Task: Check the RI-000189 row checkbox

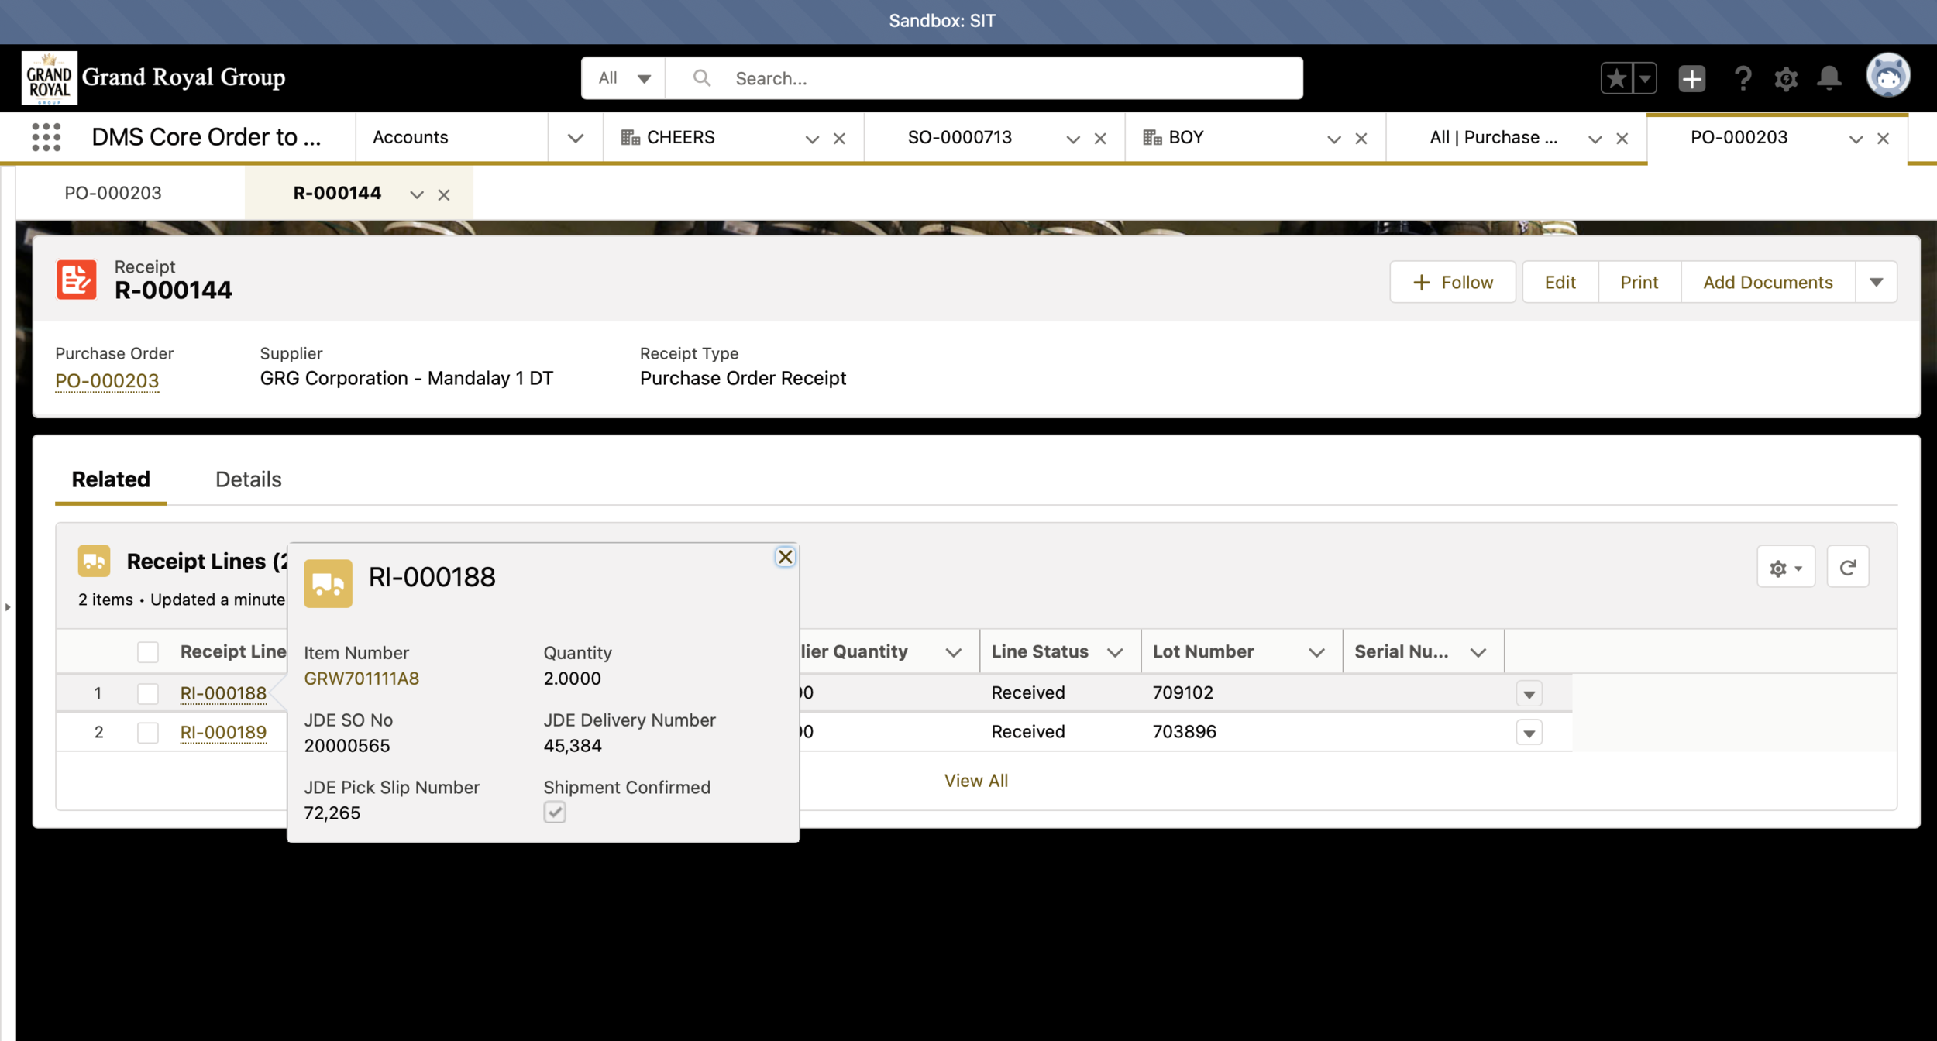Action: click(148, 732)
